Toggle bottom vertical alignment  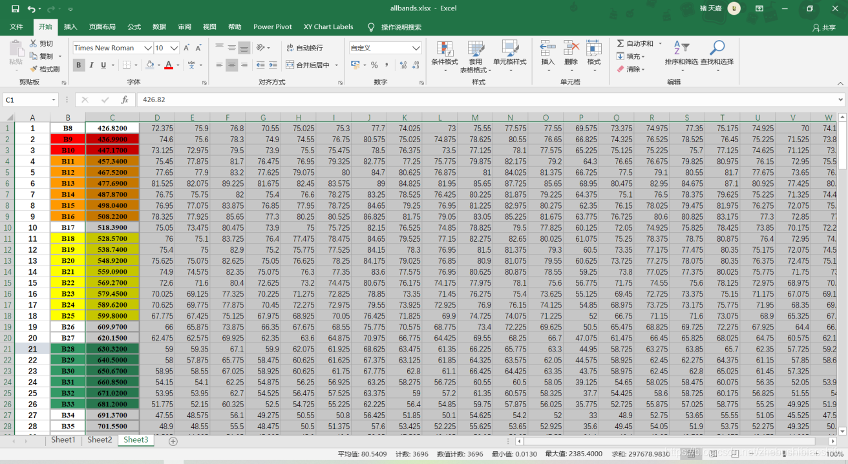pyautogui.click(x=244, y=48)
